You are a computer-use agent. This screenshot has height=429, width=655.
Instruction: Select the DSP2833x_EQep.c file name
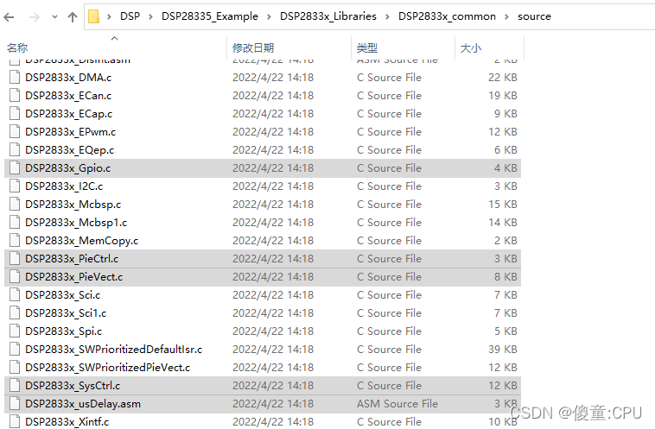point(69,150)
